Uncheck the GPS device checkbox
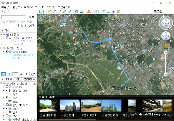This screenshot has height=121, width=174. pos(7,51)
